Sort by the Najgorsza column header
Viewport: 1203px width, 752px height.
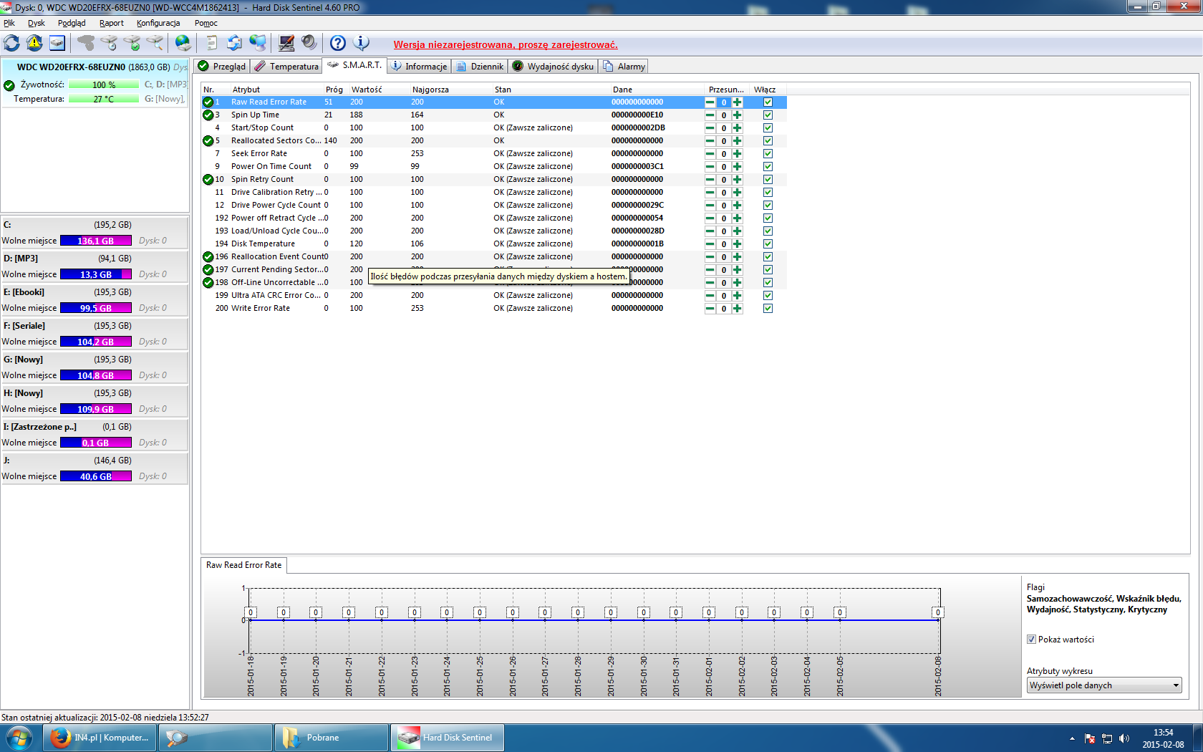450,90
